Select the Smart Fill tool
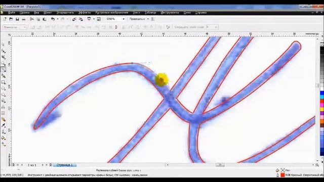 click(4, 76)
